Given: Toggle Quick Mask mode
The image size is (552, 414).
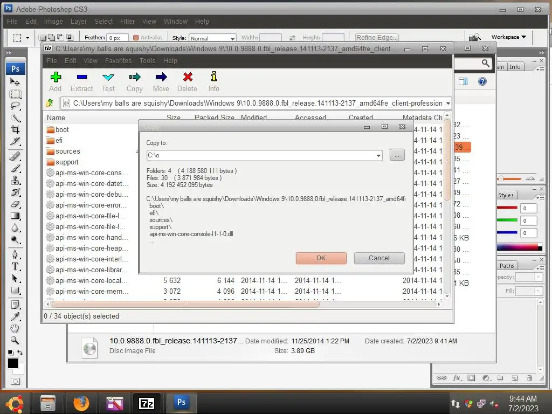Looking at the screenshot, I should [x=15, y=381].
